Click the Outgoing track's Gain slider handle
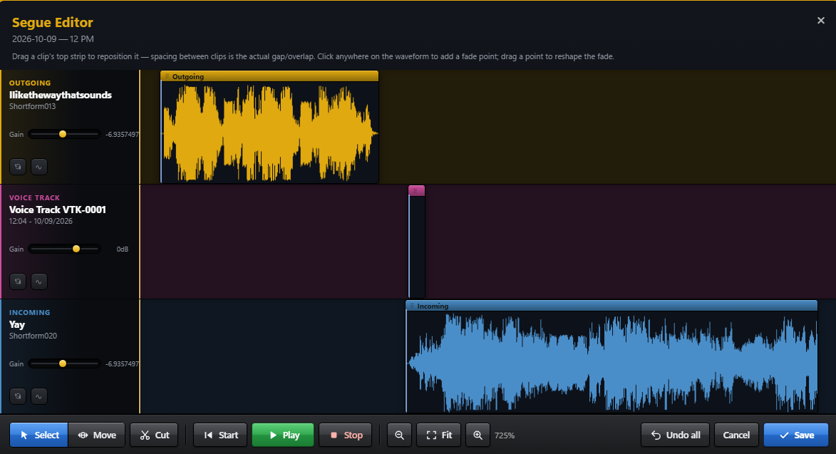Viewport: 836px width, 454px height. pos(63,134)
